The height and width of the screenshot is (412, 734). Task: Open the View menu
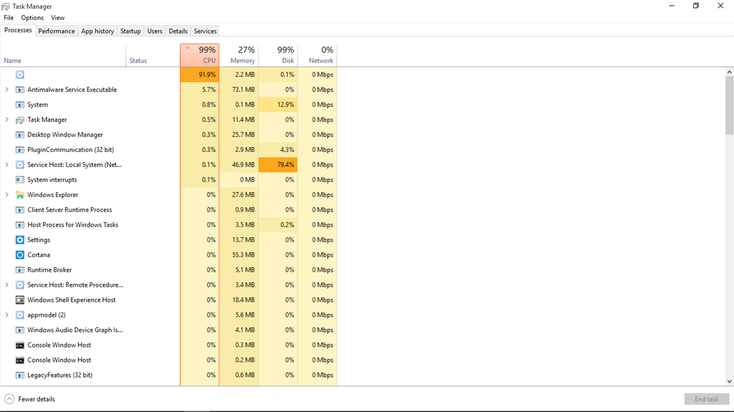(57, 18)
